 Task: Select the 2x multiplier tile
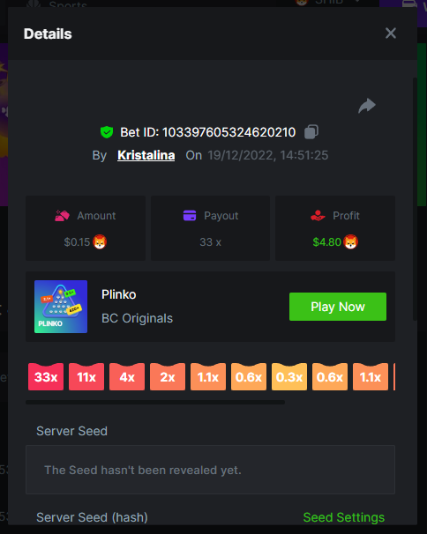pos(168,376)
